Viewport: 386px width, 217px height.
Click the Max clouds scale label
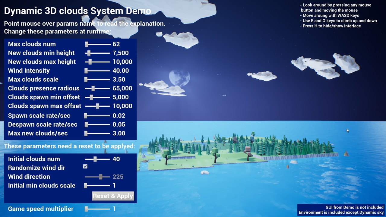point(33,79)
